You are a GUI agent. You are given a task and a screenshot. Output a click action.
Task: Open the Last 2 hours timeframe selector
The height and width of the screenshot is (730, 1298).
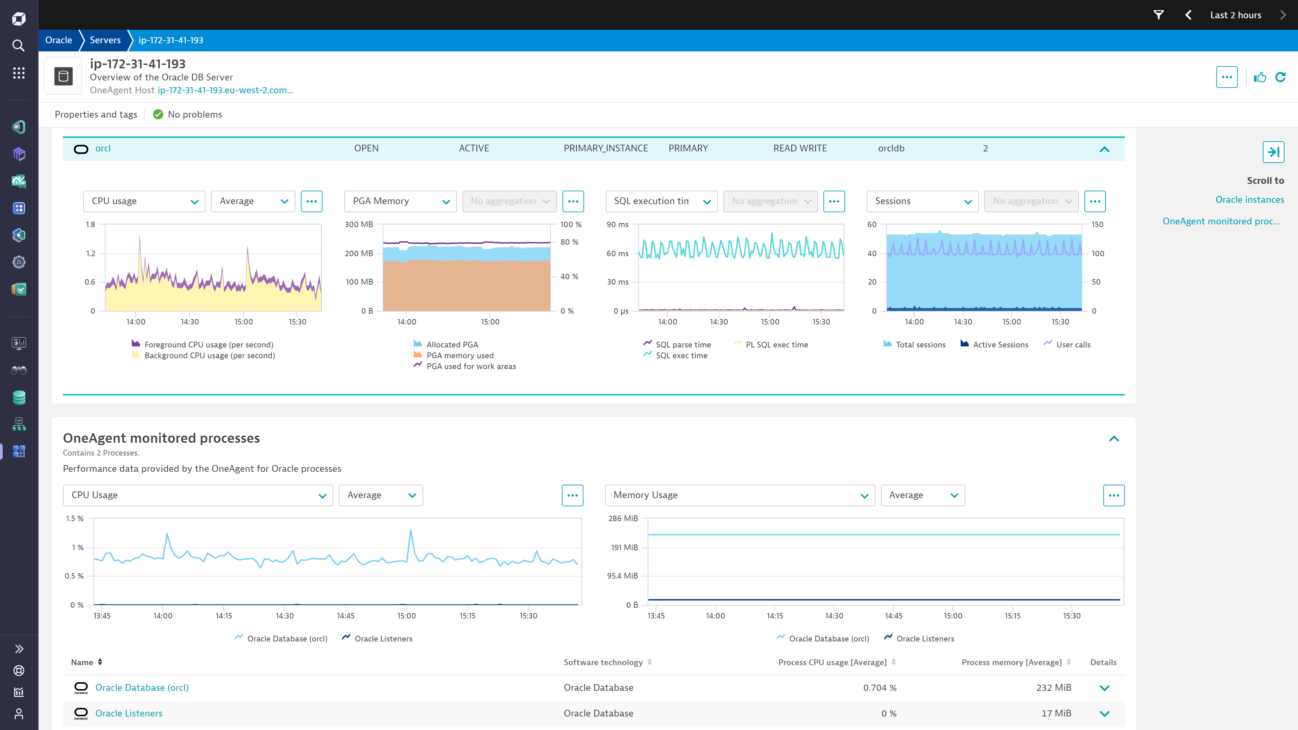[1235, 15]
